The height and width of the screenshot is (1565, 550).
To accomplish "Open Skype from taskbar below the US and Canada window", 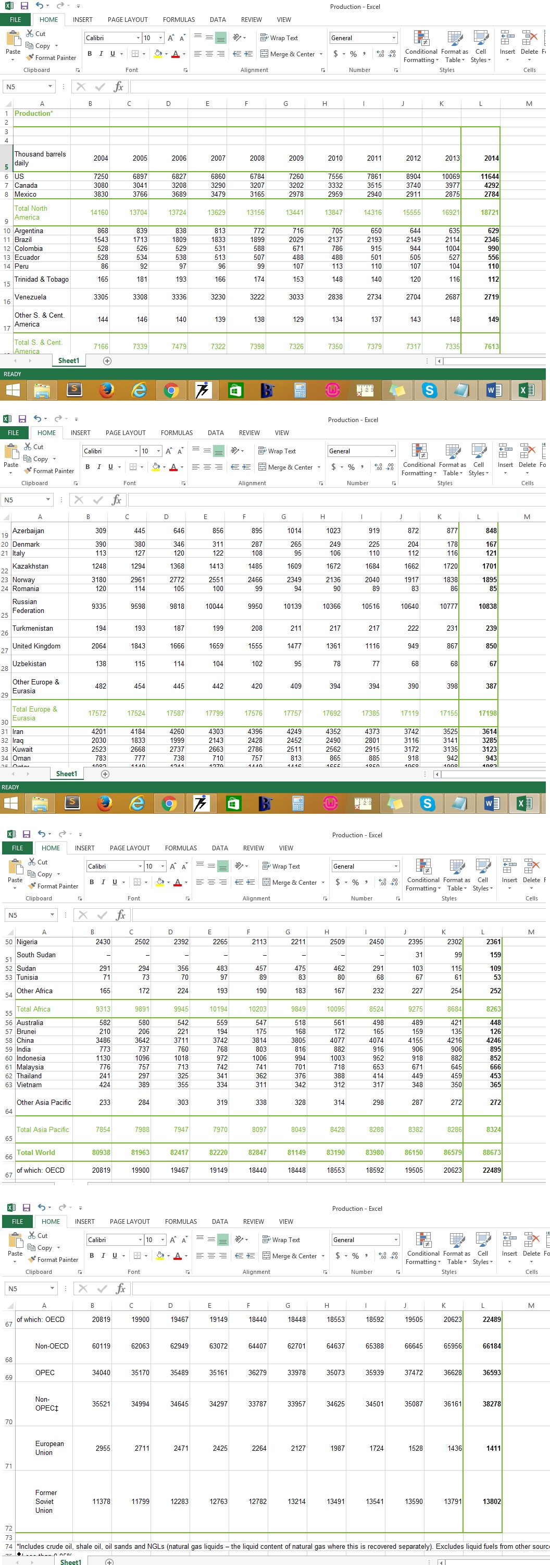I will (429, 390).
